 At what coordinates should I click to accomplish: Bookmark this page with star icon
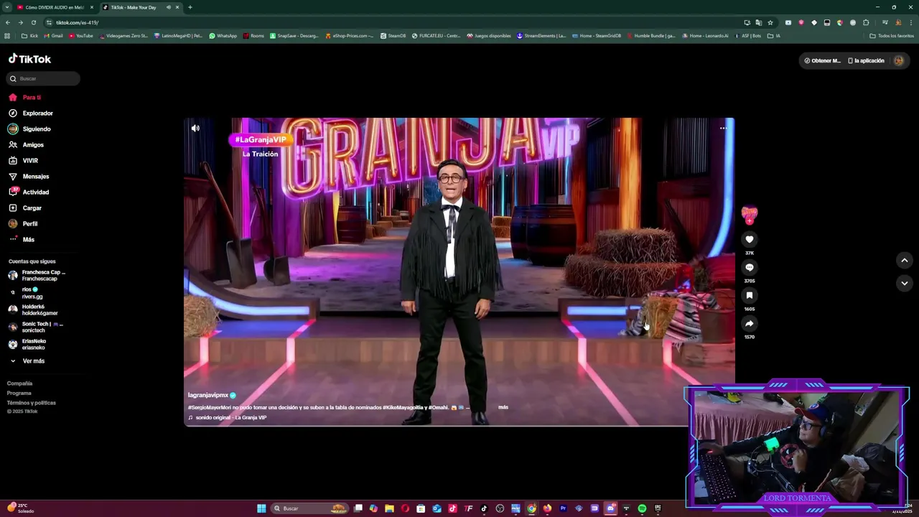770,22
